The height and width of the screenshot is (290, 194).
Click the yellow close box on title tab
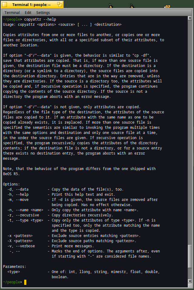pos(5,5)
